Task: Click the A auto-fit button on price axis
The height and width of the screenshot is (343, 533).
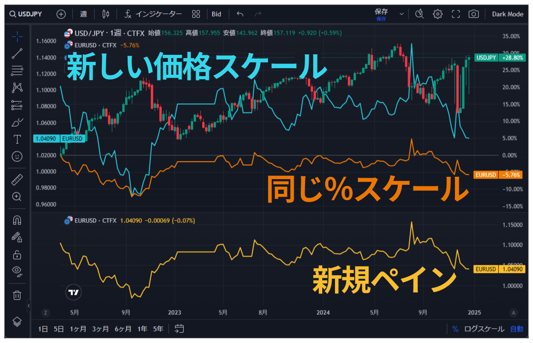Action: click(x=513, y=313)
